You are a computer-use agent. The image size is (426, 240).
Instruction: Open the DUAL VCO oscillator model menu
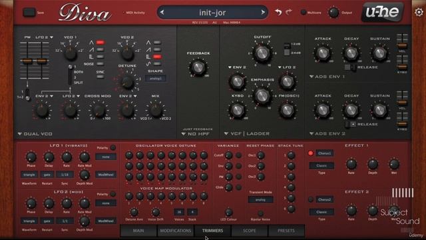pos(35,134)
